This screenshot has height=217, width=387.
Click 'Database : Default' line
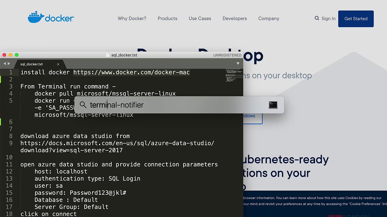(66, 200)
